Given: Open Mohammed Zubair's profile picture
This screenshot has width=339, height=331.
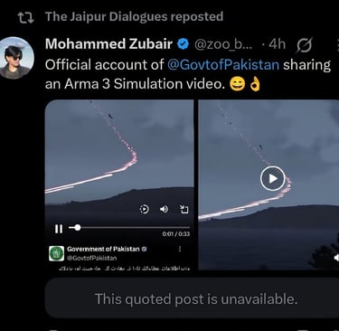Looking at the screenshot, I should pos(16,58).
